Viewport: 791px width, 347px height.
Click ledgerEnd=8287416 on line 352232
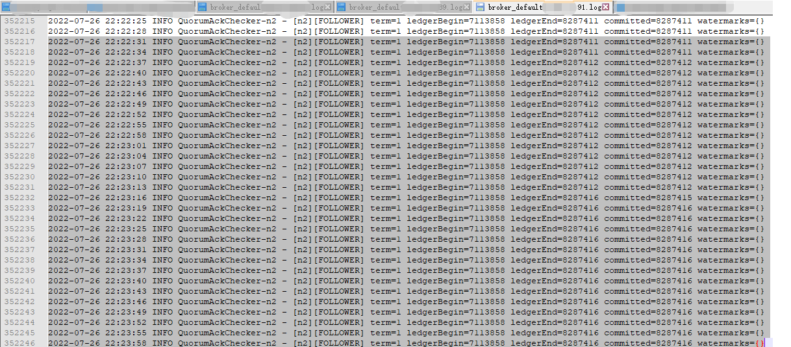(555, 198)
